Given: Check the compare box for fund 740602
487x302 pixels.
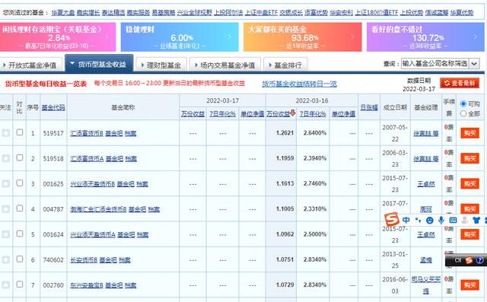Looking at the screenshot, I should point(20,259).
